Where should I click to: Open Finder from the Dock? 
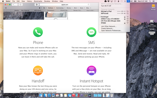click(45, 95)
